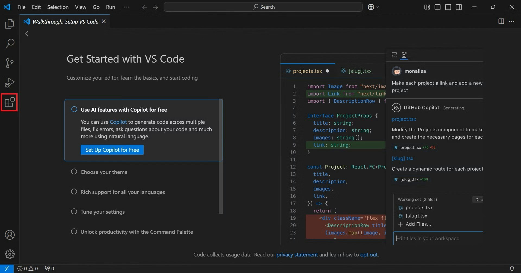Select the 'Tune your settings' step

click(102, 212)
